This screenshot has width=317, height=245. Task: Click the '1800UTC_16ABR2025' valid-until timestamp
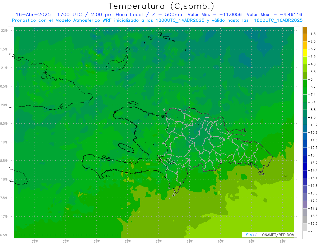[278, 20]
